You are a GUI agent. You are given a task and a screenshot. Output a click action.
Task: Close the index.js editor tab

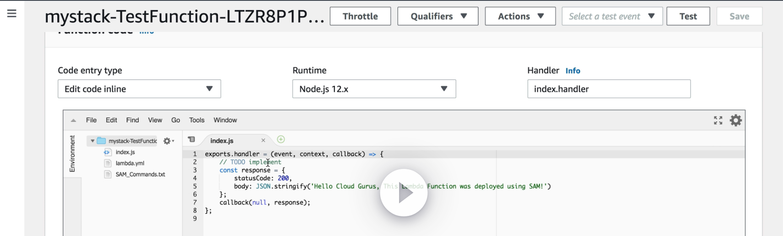pyautogui.click(x=263, y=141)
